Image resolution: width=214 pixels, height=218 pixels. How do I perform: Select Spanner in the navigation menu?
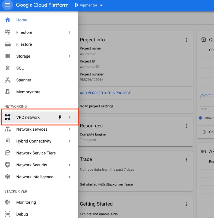[x=39, y=80]
